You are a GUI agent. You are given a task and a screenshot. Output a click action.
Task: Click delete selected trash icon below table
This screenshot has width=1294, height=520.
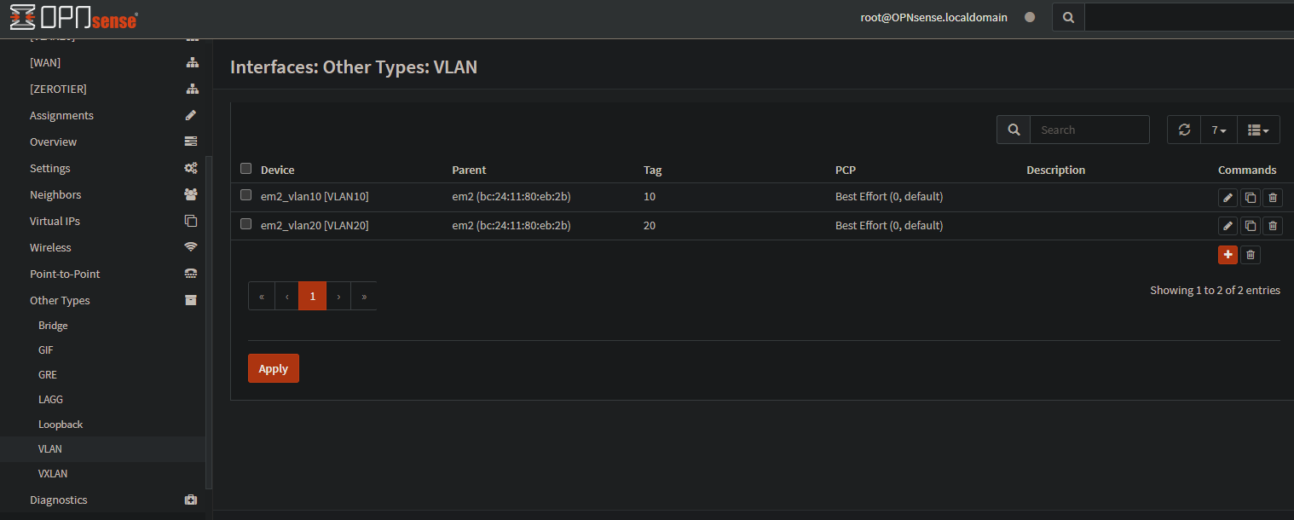coord(1250,255)
